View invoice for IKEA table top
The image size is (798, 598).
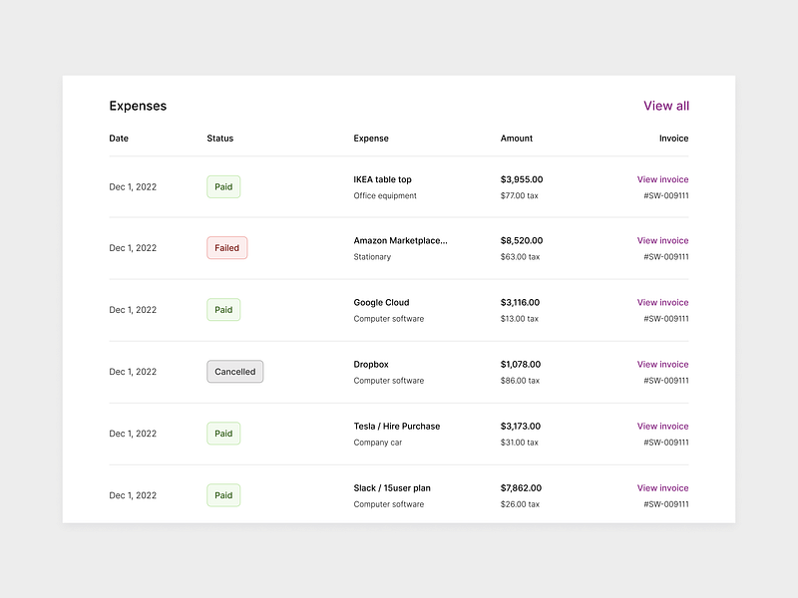pos(662,179)
